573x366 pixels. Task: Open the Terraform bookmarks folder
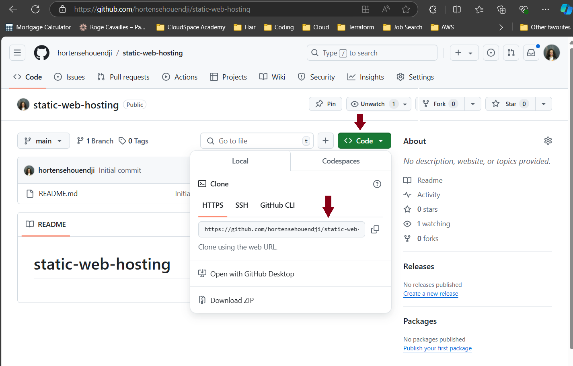tap(356, 27)
